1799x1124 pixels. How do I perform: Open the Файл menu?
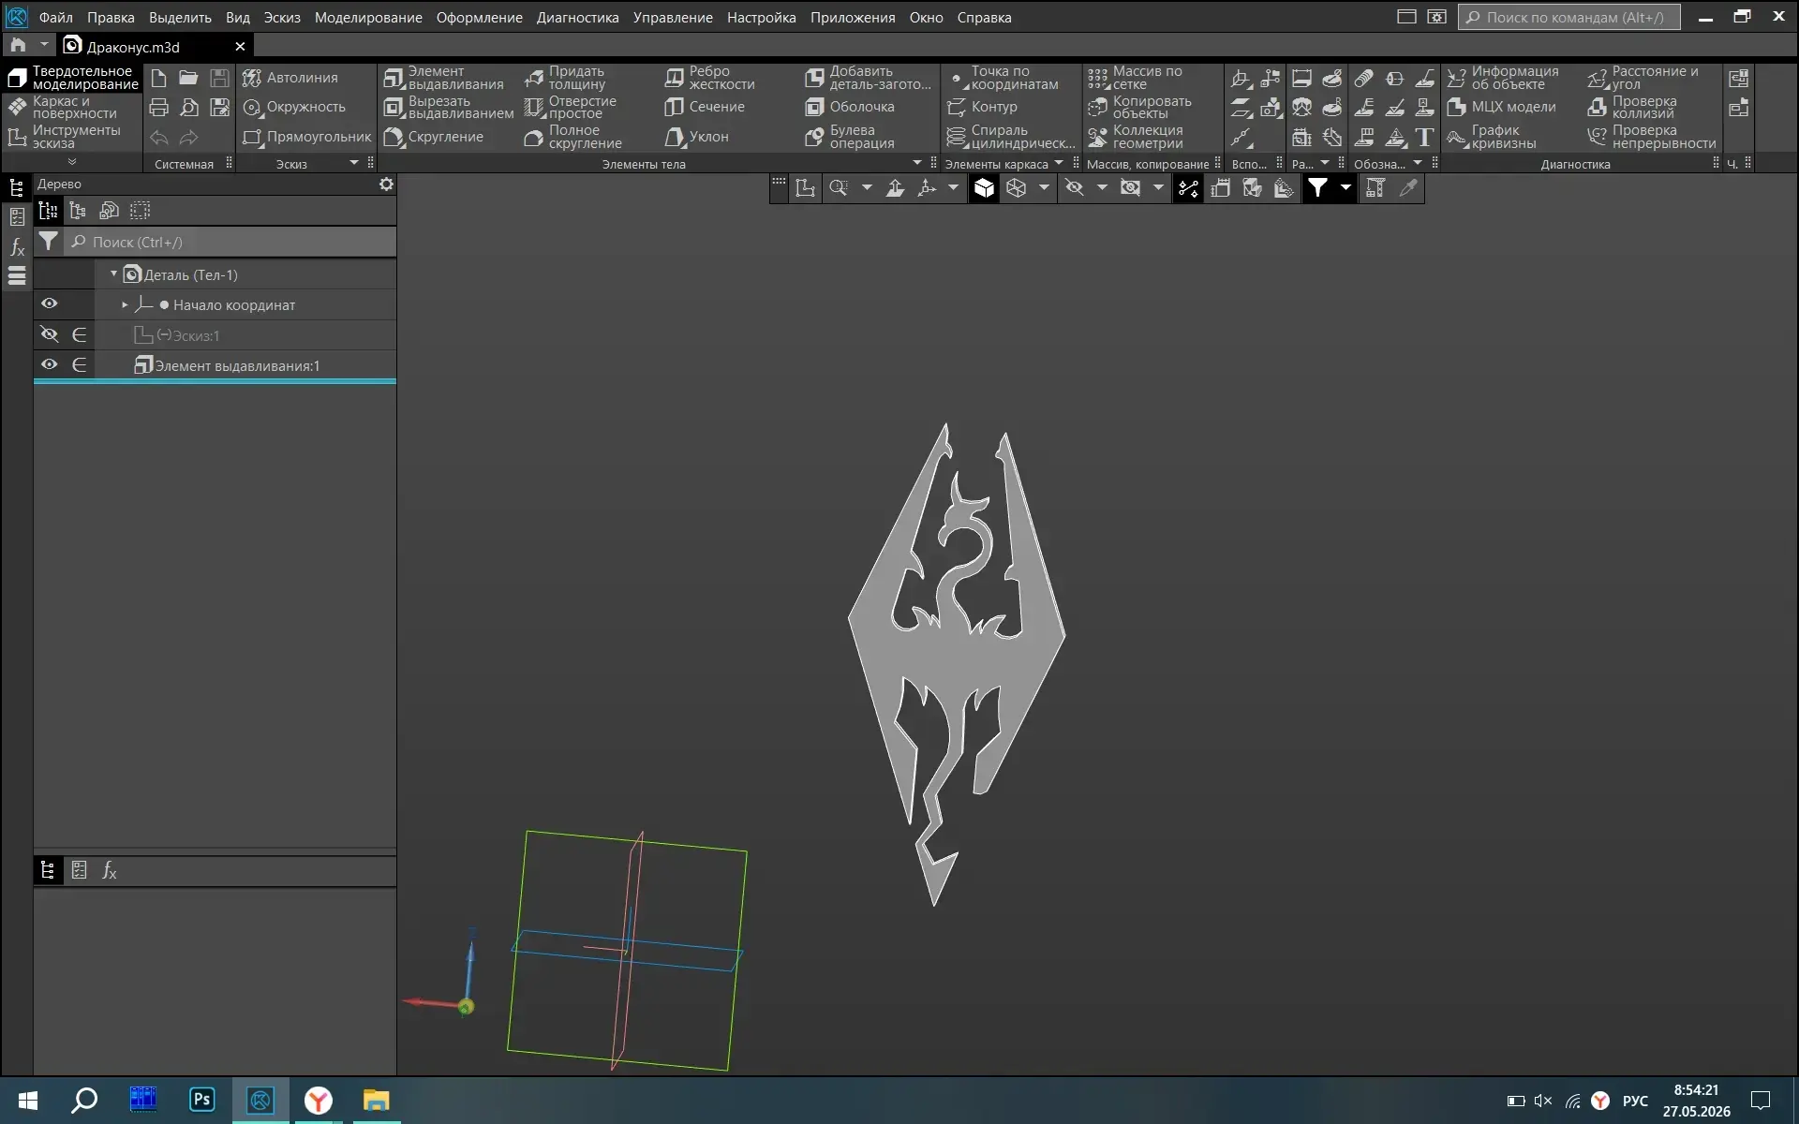point(56,17)
